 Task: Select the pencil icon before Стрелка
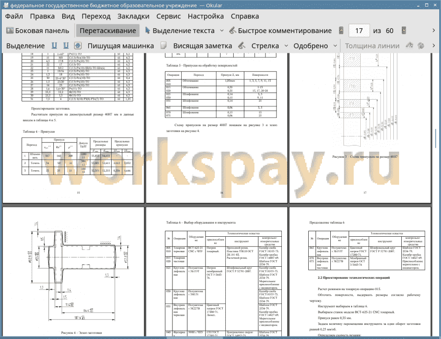coord(242,45)
